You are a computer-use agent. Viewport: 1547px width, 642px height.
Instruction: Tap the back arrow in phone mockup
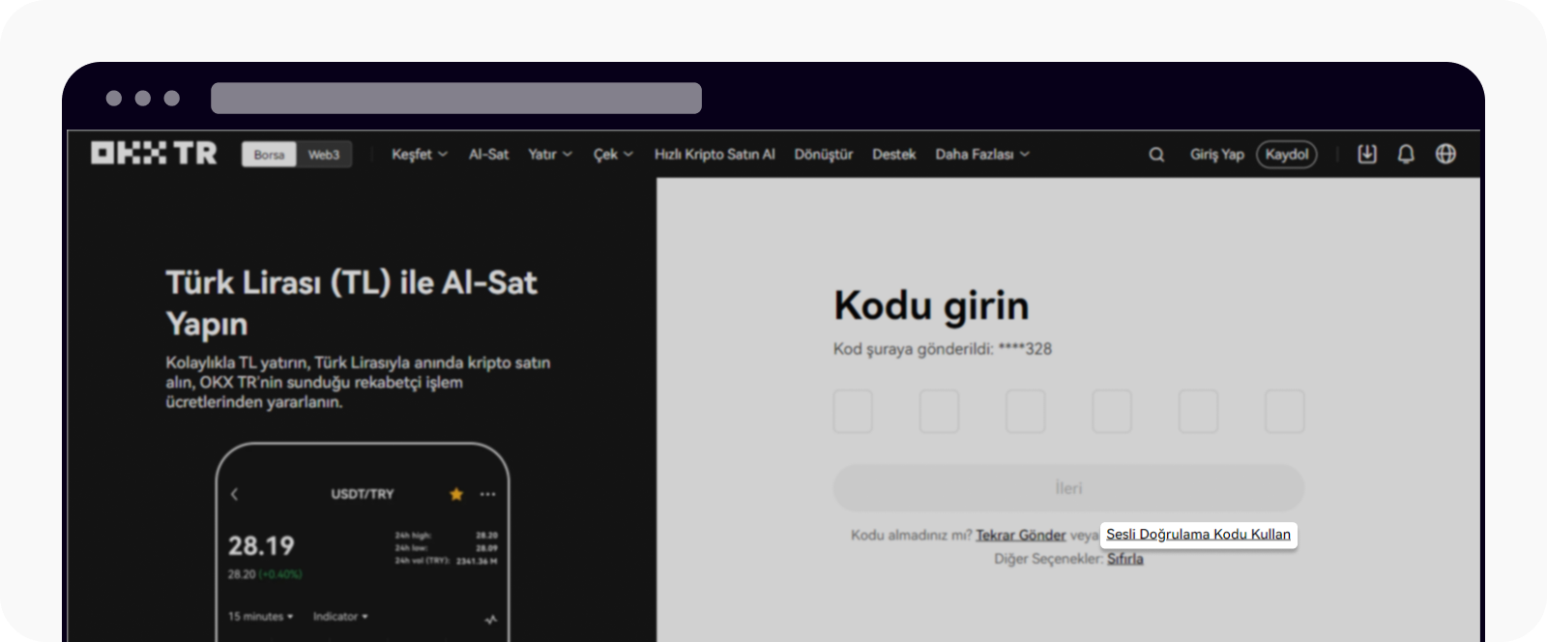(234, 494)
